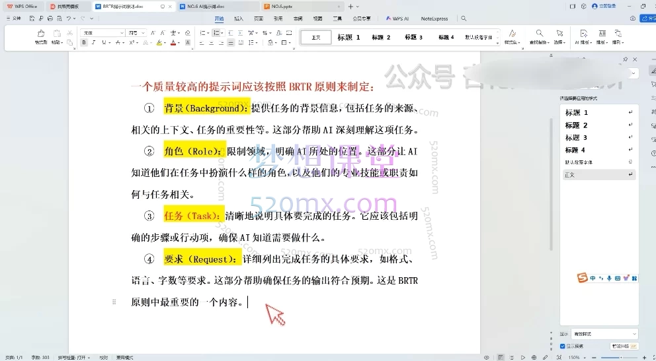This screenshot has width=656, height=361.
Task: Pin the styles side panel
Action: click(x=626, y=59)
